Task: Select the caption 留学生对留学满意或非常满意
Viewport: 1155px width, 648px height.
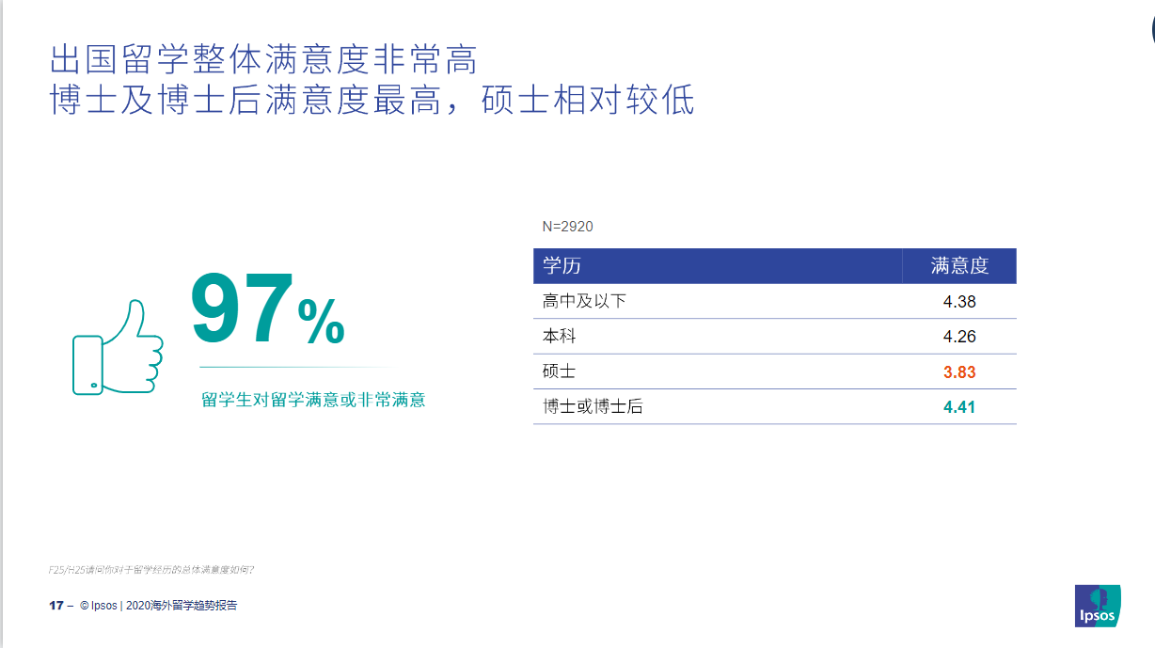Action: [313, 400]
